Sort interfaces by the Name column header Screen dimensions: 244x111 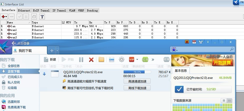pos(19,22)
